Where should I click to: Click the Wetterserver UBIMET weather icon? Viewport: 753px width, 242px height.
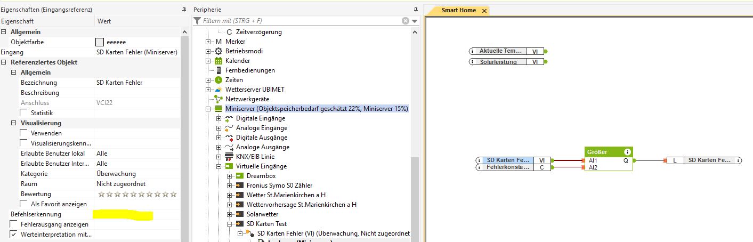tap(218, 90)
